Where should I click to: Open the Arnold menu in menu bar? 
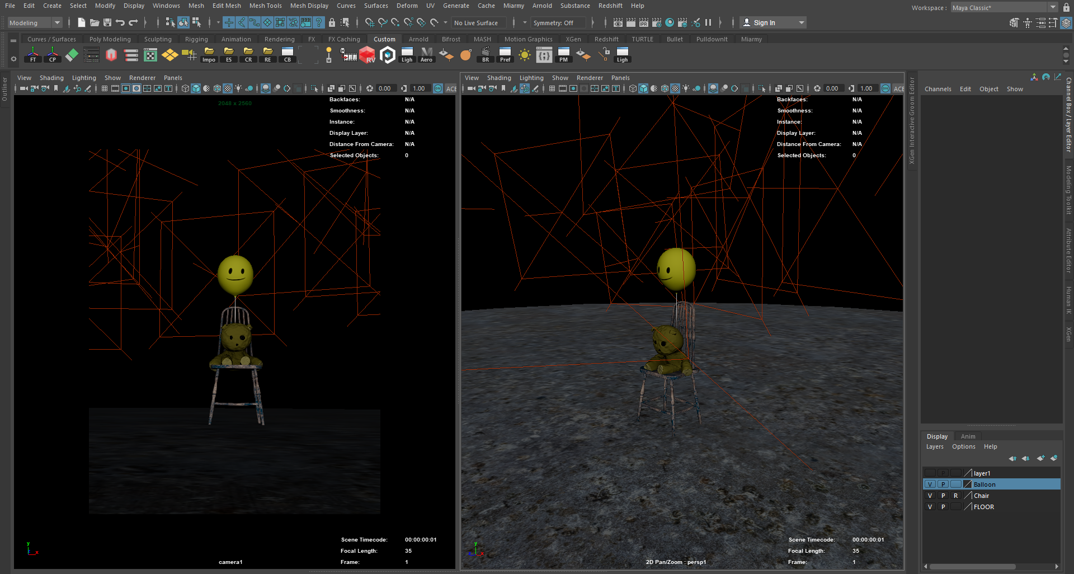coord(541,6)
